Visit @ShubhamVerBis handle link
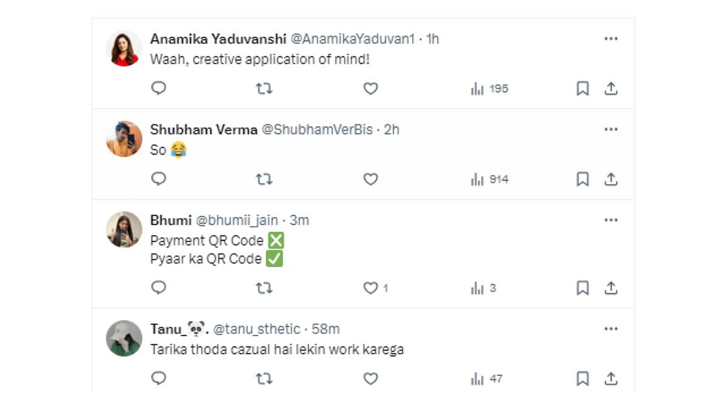The image size is (728, 409). tap(317, 130)
